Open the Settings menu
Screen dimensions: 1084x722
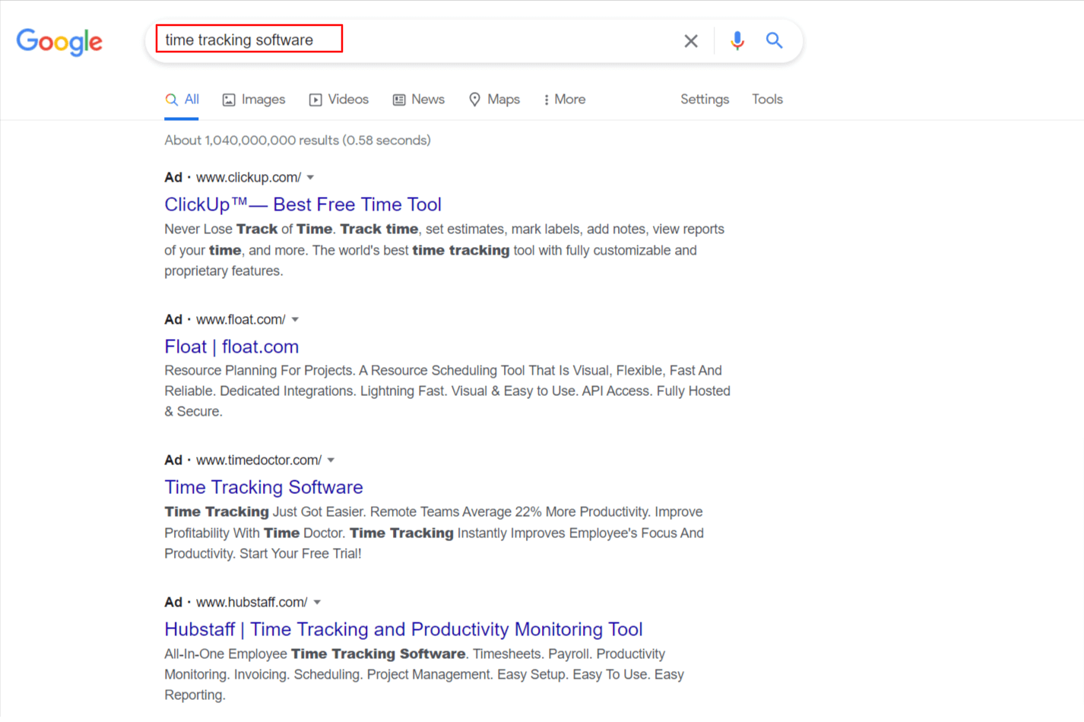pos(704,100)
